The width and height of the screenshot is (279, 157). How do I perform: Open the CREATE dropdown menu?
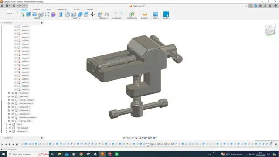[x=37, y=18]
